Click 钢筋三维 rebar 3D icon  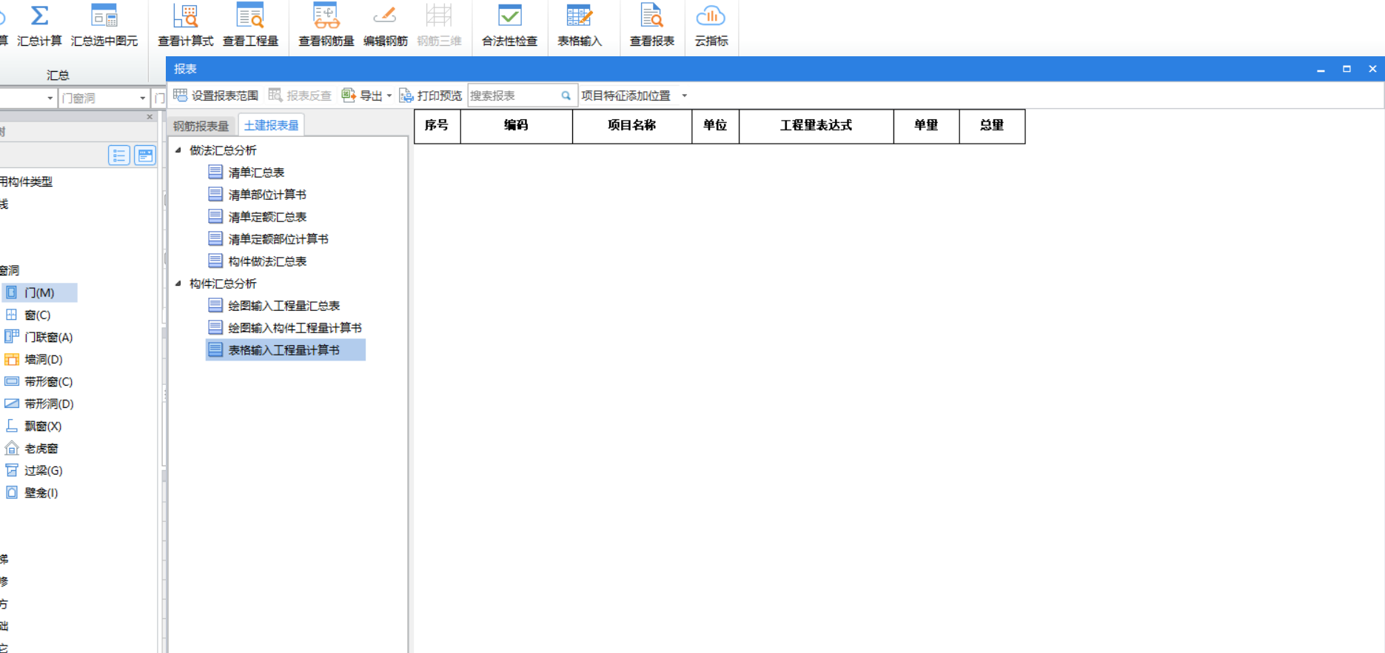pyautogui.click(x=439, y=26)
